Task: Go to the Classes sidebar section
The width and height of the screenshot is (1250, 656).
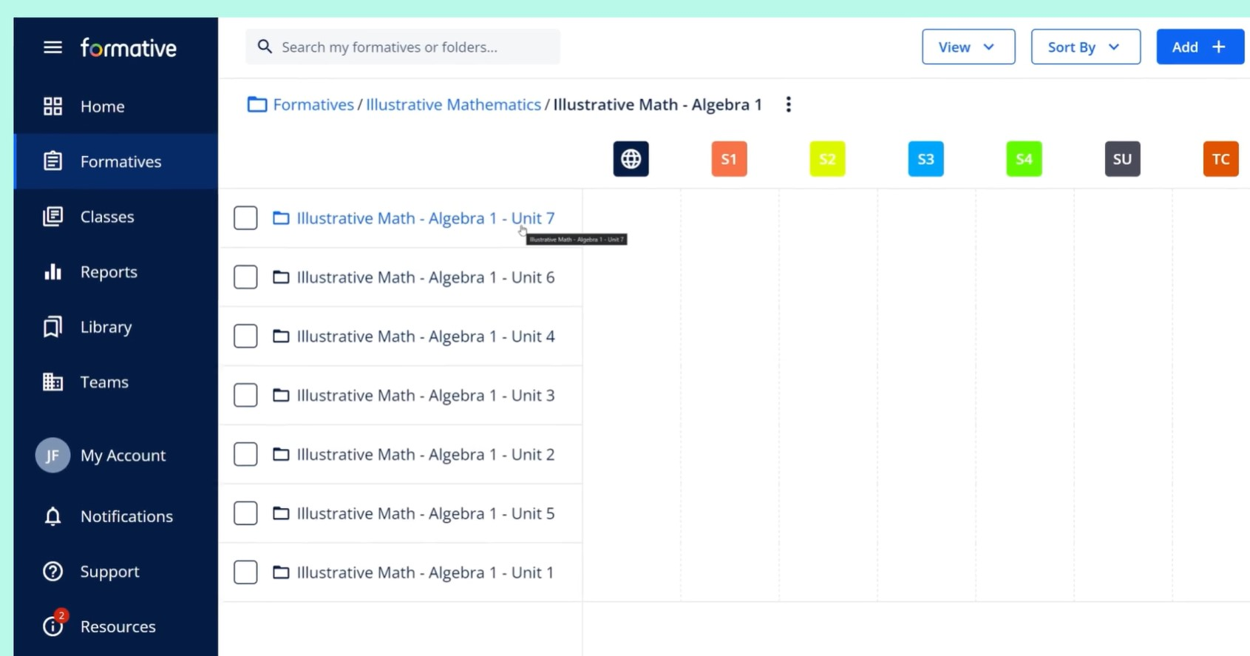Action: 106,217
